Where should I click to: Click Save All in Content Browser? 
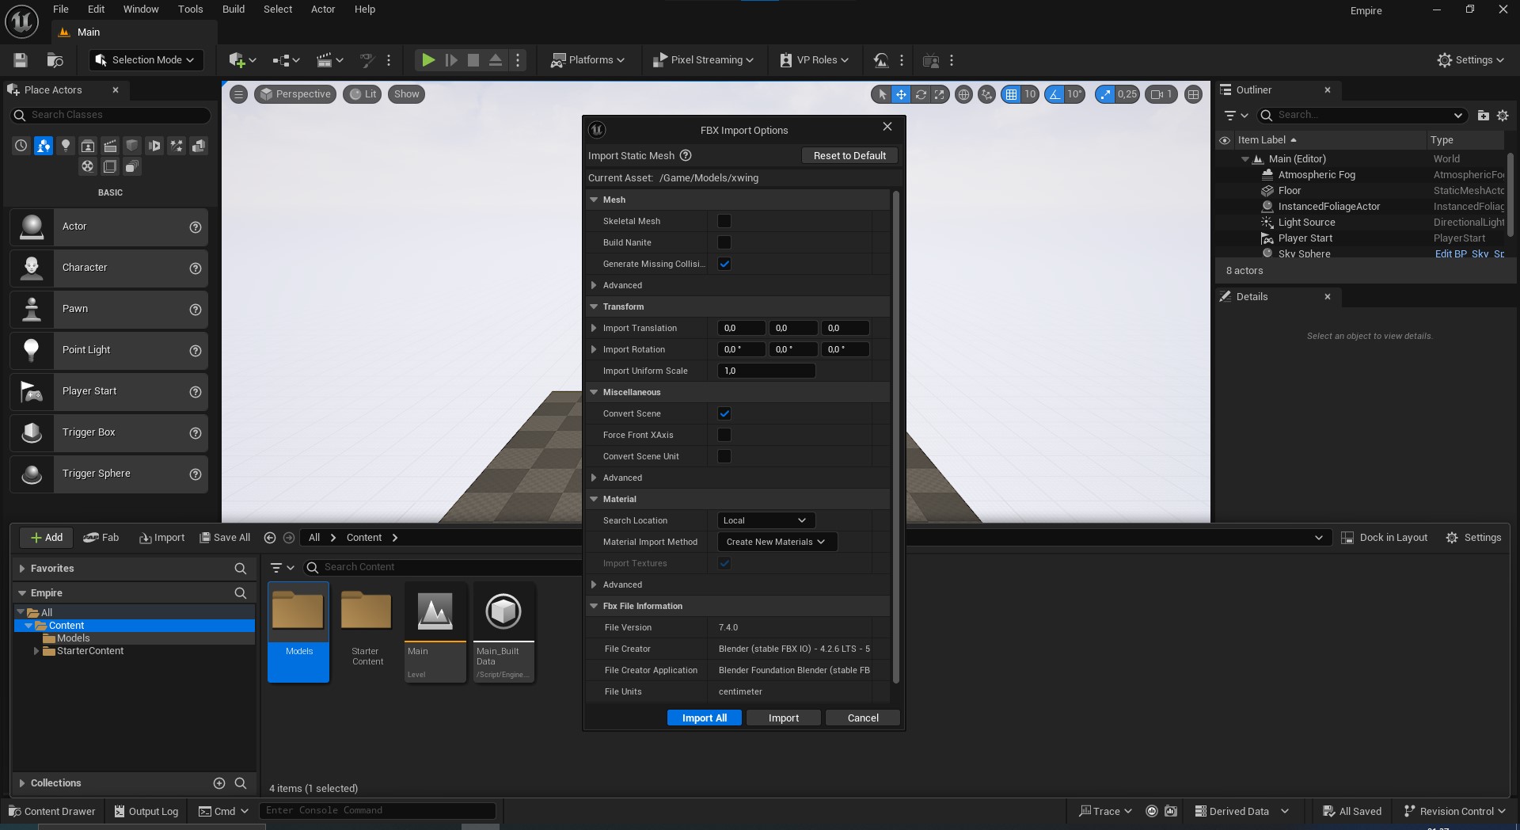point(225,538)
